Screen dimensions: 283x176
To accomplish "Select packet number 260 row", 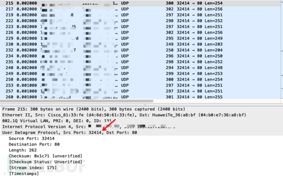I will 140,97.
